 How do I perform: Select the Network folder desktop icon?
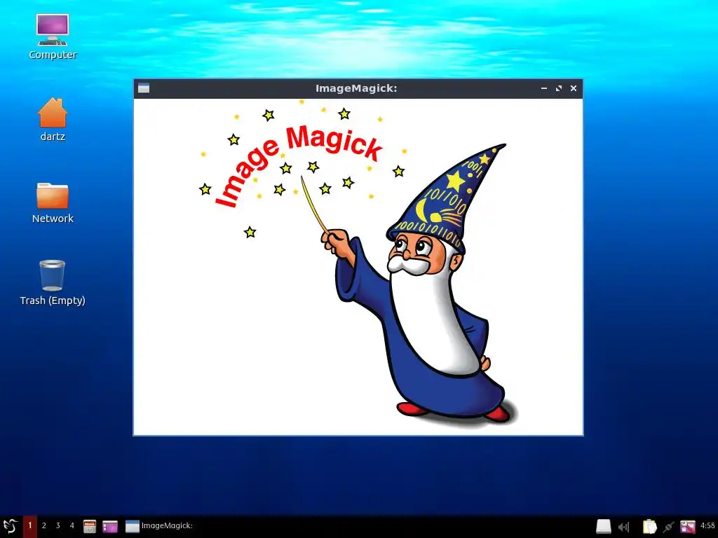coord(53,202)
